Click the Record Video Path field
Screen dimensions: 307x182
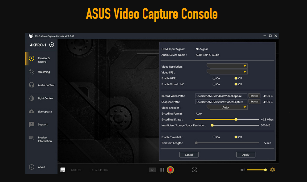coord(221,96)
